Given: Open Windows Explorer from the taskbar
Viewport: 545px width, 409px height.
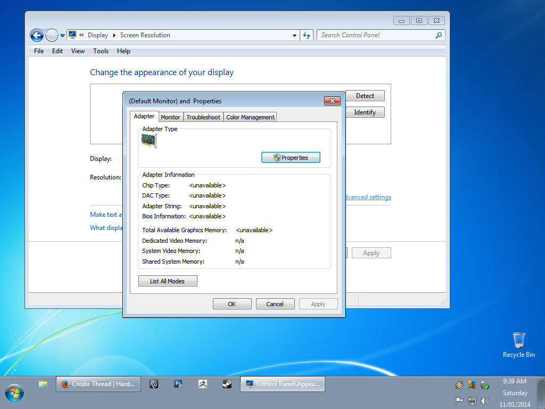Looking at the screenshot, I should click(43, 385).
